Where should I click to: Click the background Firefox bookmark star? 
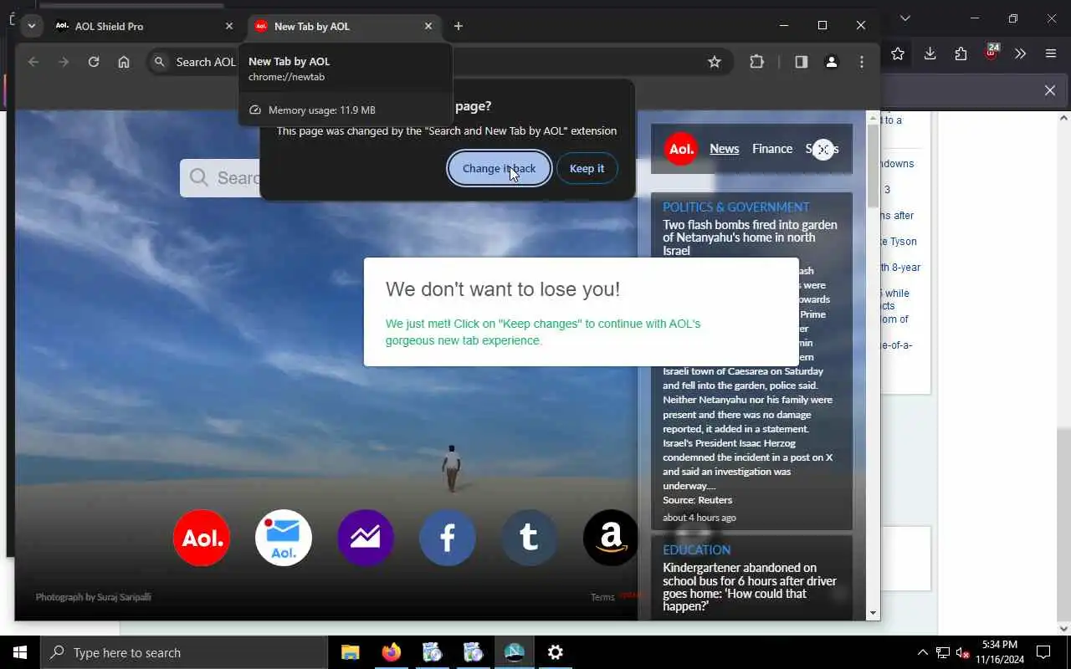(898, 54)
